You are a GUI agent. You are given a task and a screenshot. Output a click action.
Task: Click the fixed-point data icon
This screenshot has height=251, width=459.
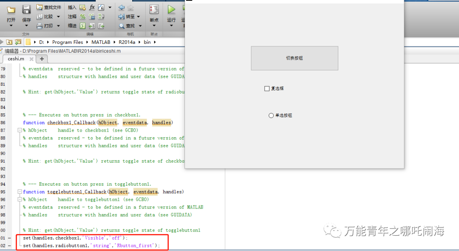pyautogui.click(x=101, y=7)
